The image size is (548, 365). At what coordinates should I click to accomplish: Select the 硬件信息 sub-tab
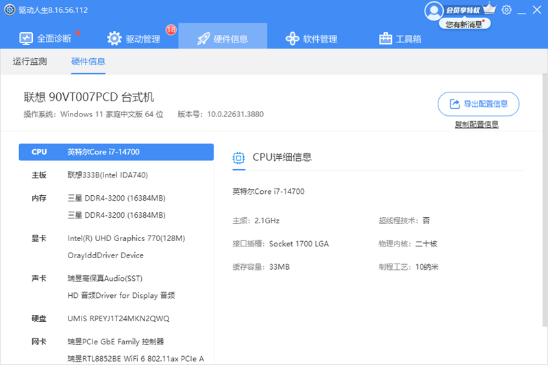pos(88,62)
